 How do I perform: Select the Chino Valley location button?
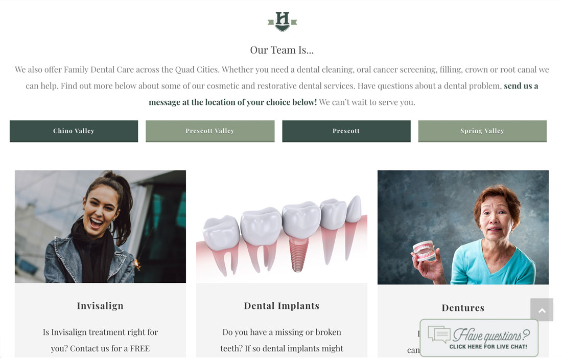pos(74,131)
